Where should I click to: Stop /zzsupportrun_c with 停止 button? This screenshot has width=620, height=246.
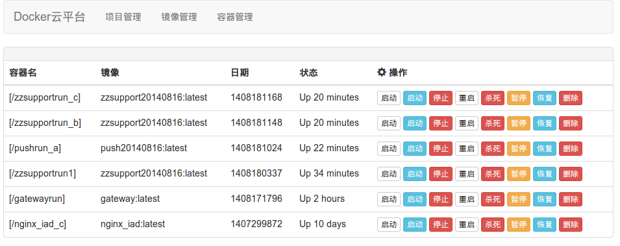441,98
